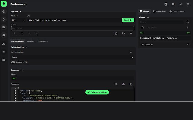This screenshot has width=193, height=120.
Task: Send the request with the Send button
Action: tap(128, 20)
